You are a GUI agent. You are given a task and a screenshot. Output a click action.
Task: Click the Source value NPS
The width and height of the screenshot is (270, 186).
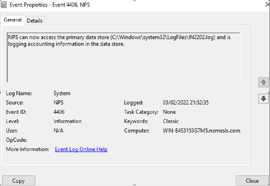pos(58,102)
